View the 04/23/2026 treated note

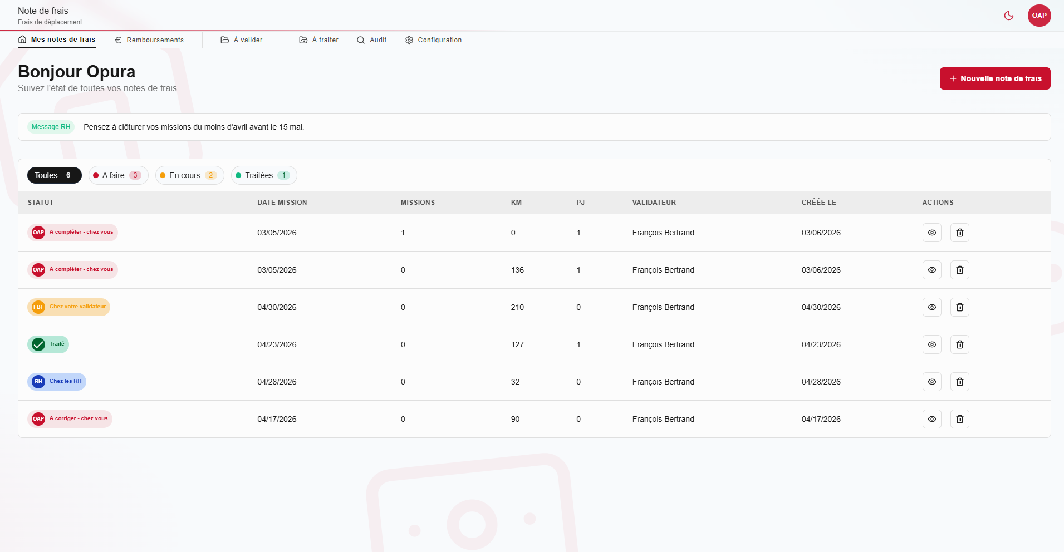[x=932, y=344]
